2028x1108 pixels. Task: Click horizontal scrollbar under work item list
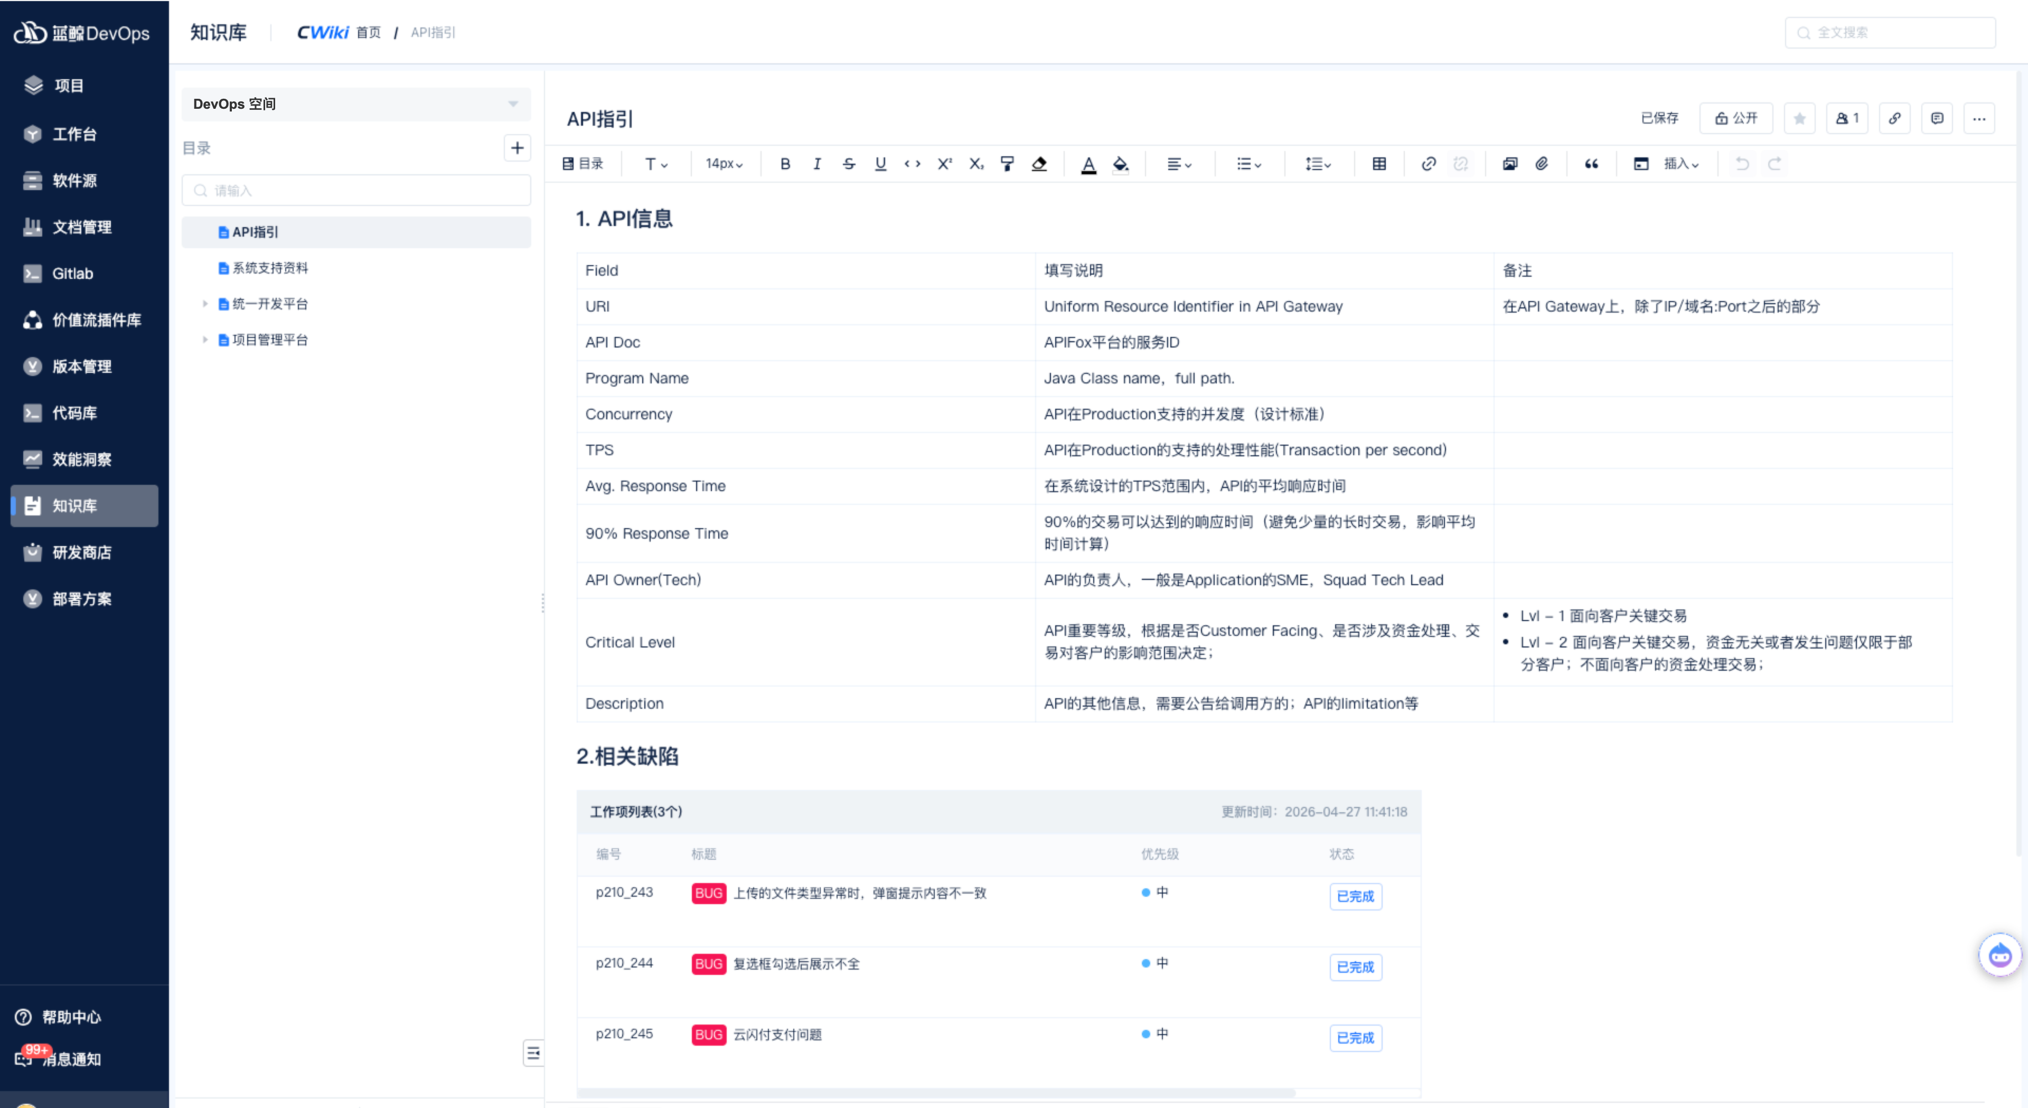click(x=936, y=1093)
